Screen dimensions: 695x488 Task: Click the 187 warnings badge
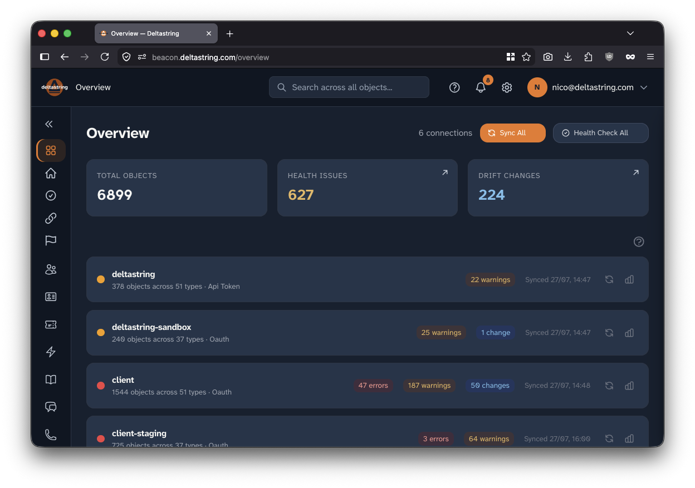429,386
